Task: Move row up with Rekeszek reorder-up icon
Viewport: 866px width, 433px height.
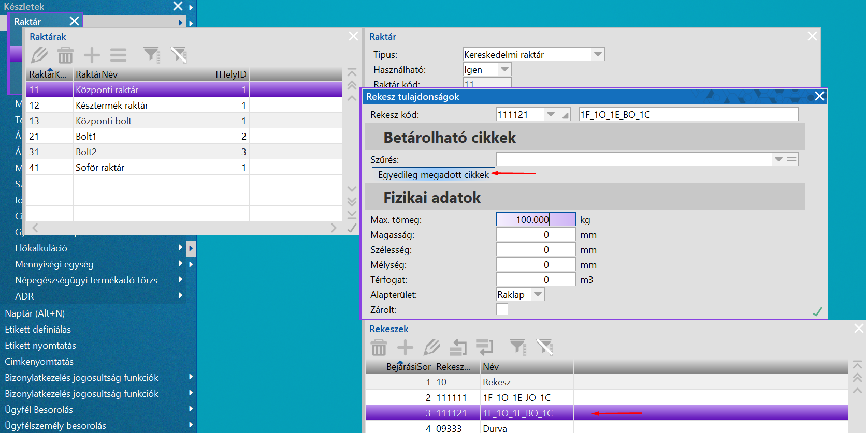Action: tap(458, 347)
